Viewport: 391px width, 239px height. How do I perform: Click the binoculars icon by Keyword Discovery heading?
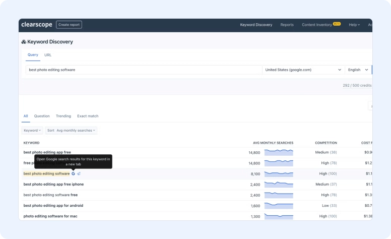[x=24, y=42]
